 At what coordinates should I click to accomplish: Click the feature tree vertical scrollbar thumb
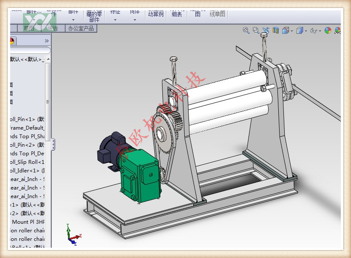pyautogui.click(x=48, y=102)
